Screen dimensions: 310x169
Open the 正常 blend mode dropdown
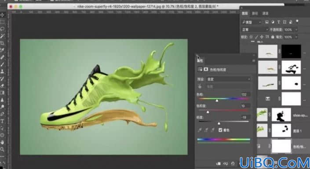click(255, 29)
